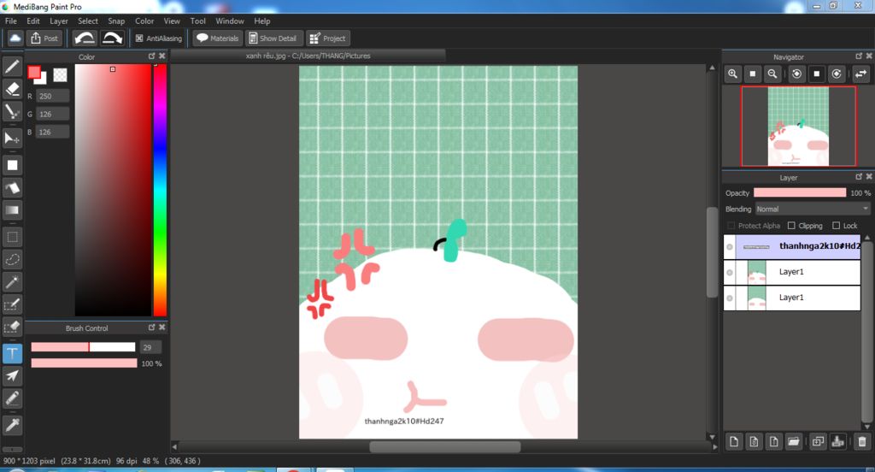Click the Redo arrow in the toolbar

(112, 38)
